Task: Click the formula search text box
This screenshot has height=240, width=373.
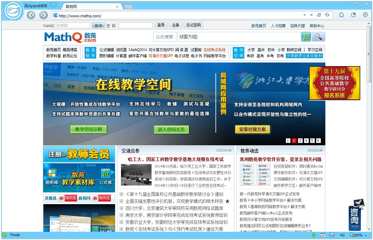Action: [x=239, y=37]
